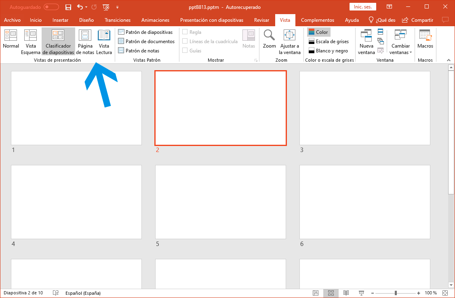455x298 pixels.
Task: Expand Cambiar ventanas dropdown
Action: tap(401, 42)
